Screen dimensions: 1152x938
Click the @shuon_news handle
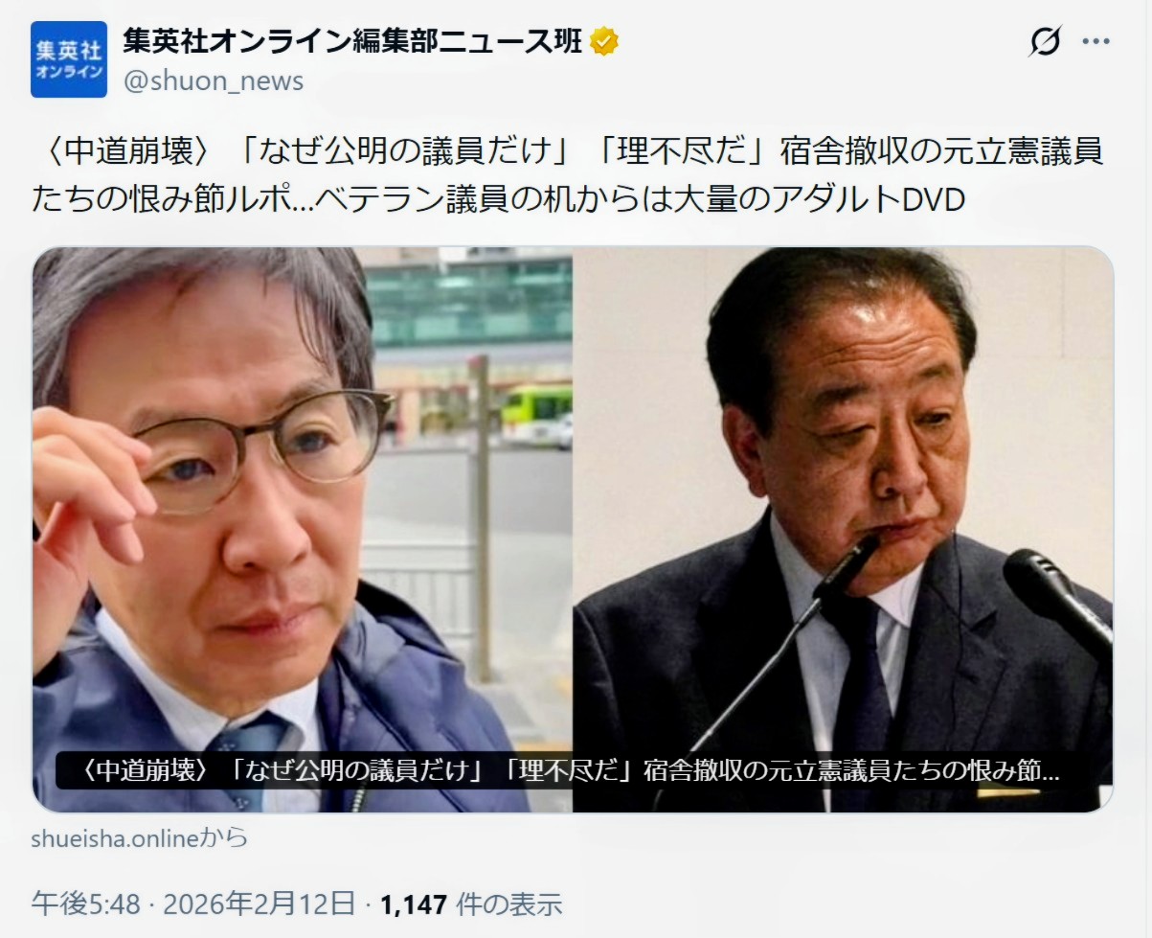(213, 81)
